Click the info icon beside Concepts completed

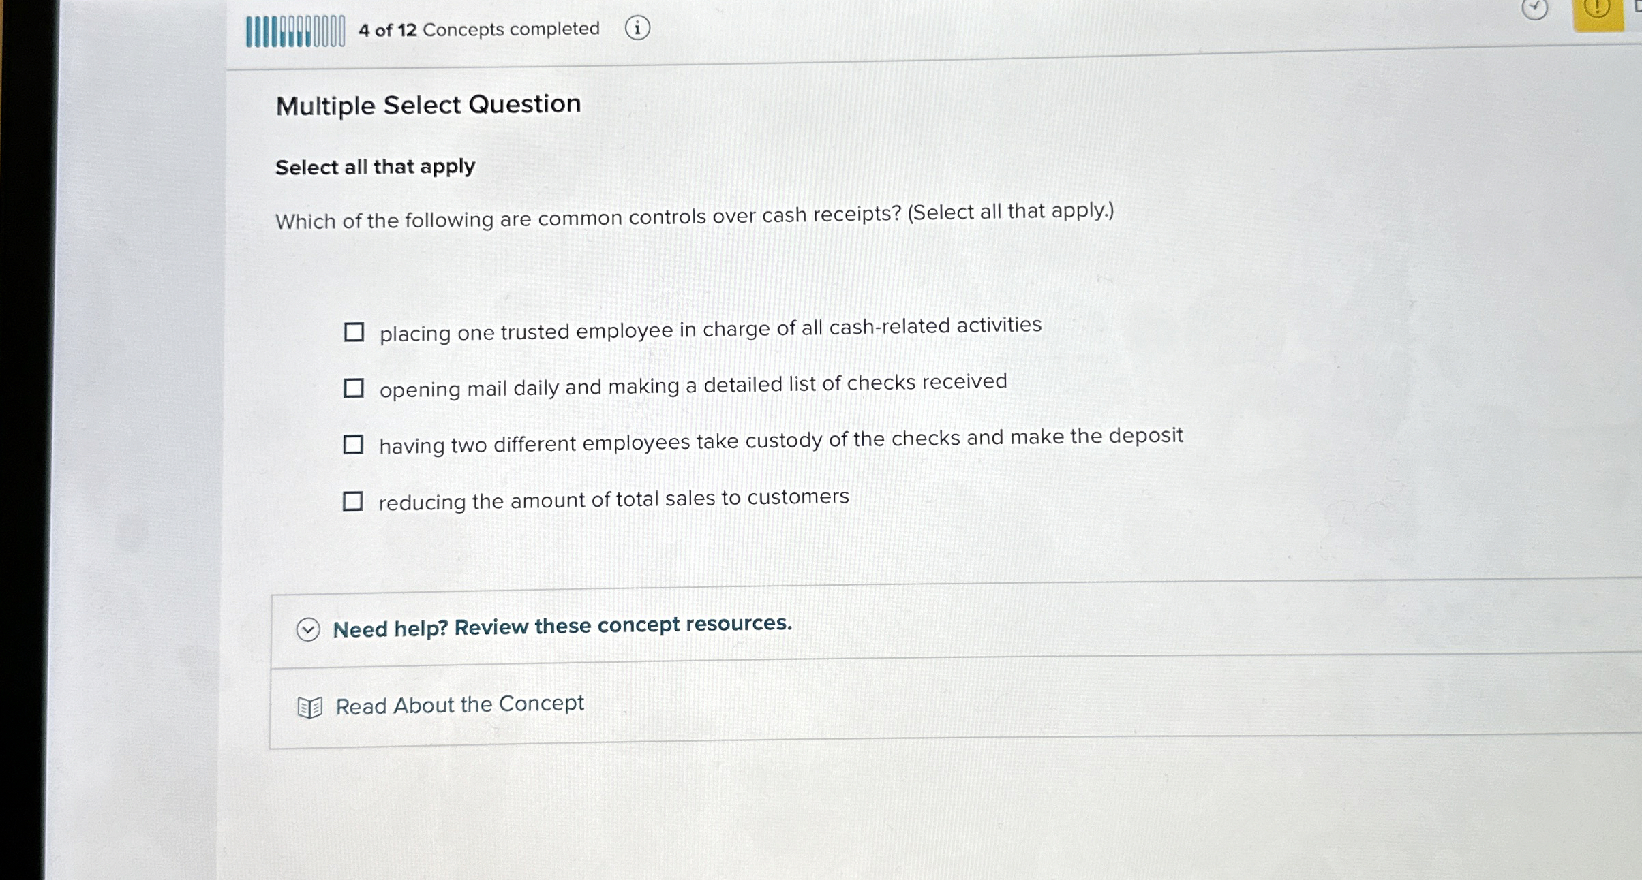(x=638, y=29)
